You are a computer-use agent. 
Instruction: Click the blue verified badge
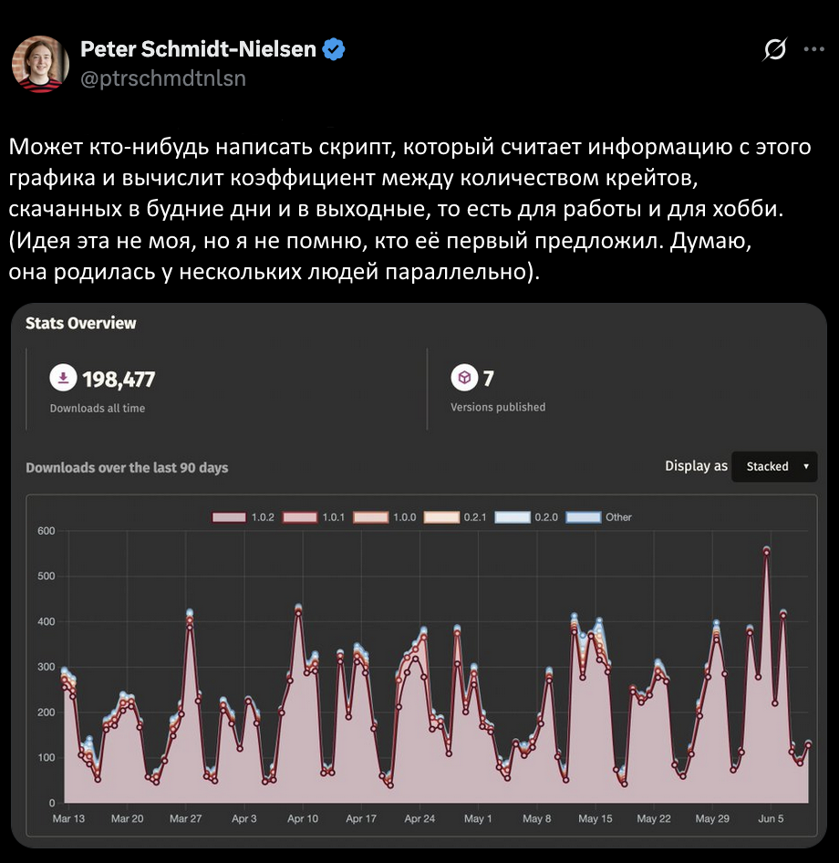(335, 49)
